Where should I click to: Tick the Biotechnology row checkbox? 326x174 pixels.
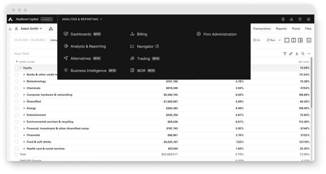(x=17, y=82)
